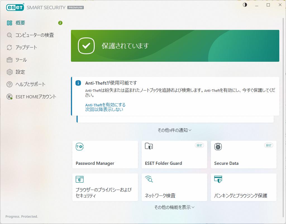Click the PREMIUM edition badge

click(x=75, y=8)
